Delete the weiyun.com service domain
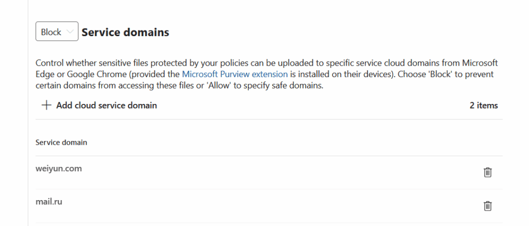Screen dimensions: 529x226 click(487, 172)
